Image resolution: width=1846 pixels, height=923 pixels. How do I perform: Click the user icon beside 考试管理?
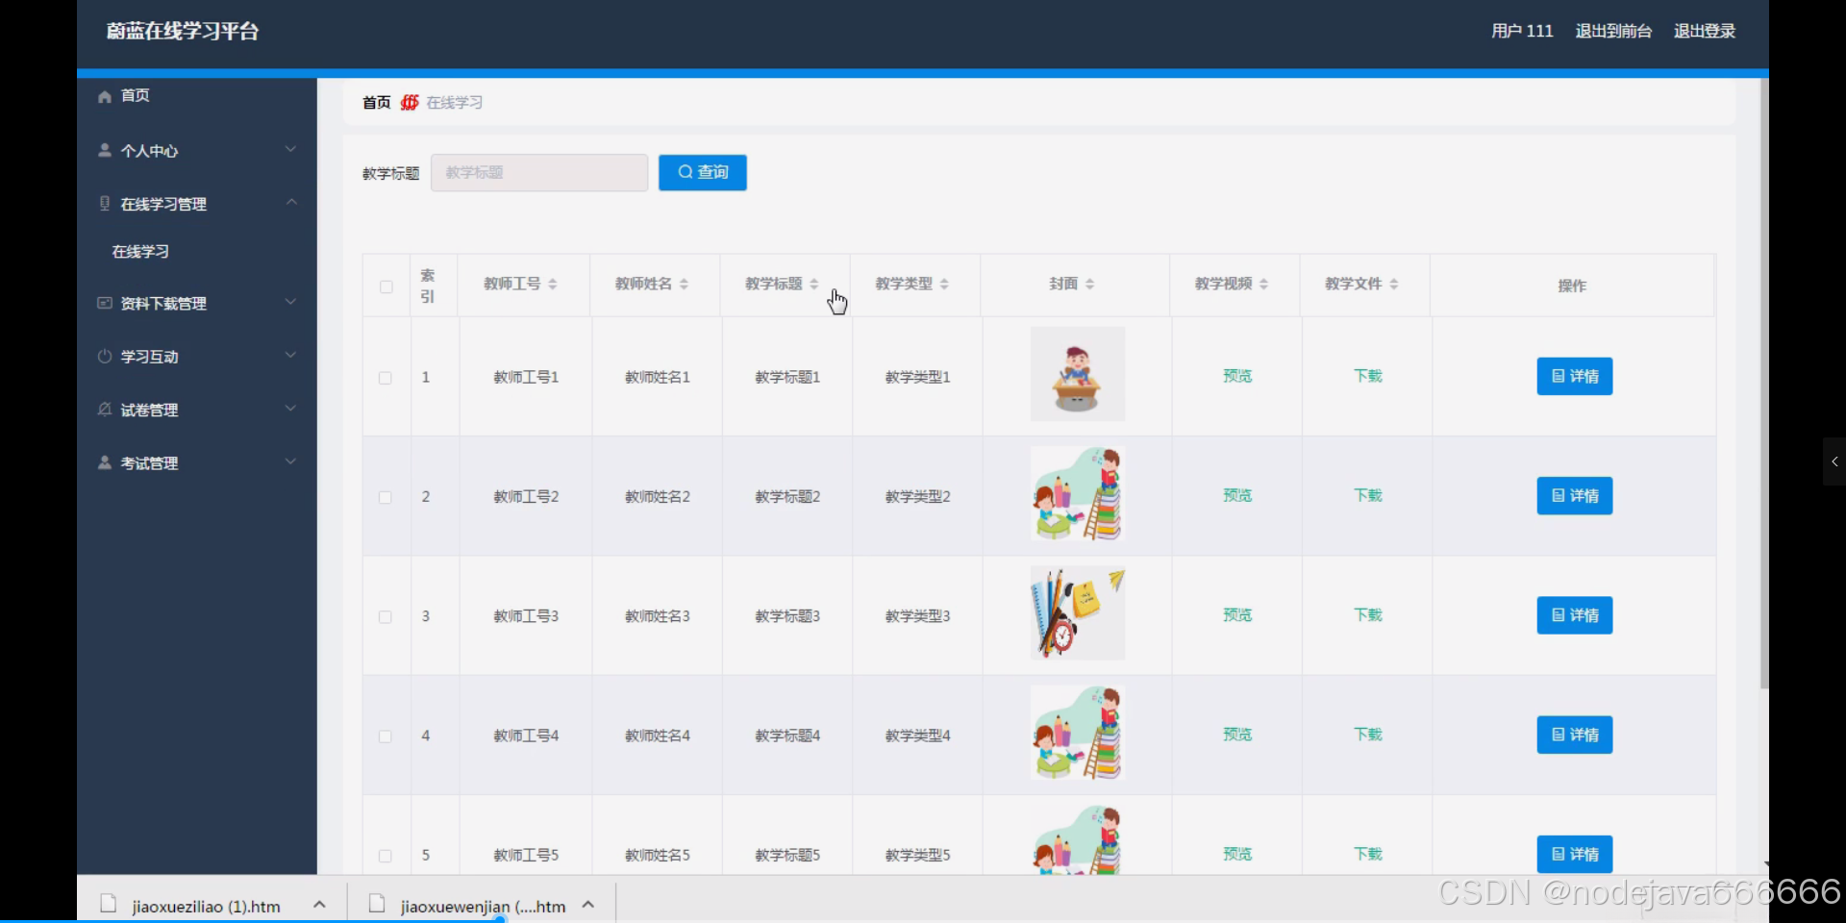point(105,462)
